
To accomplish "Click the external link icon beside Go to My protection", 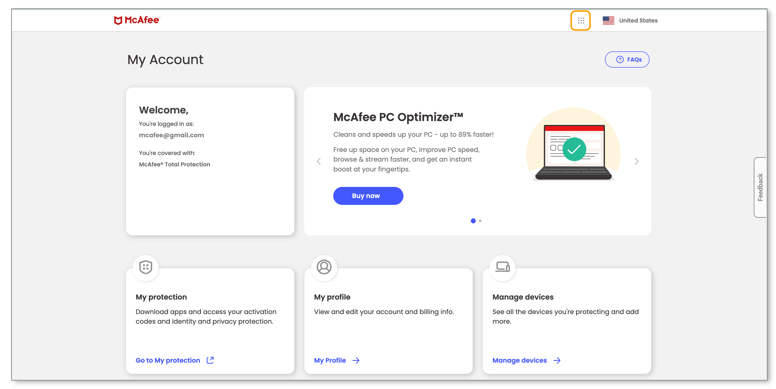I will tap(210, 360).
